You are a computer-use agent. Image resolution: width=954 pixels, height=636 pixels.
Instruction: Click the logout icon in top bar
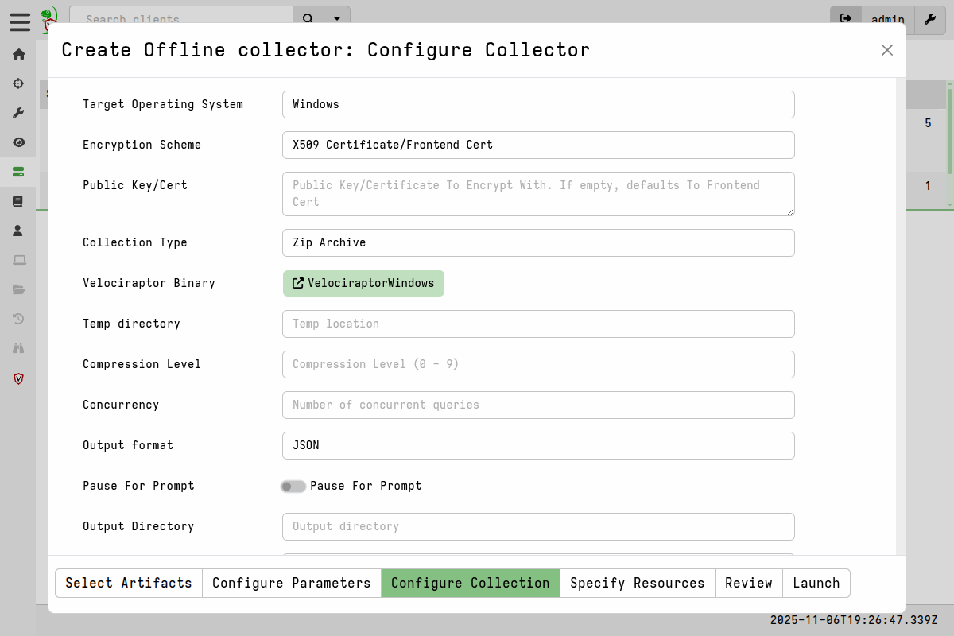(845, 19)
